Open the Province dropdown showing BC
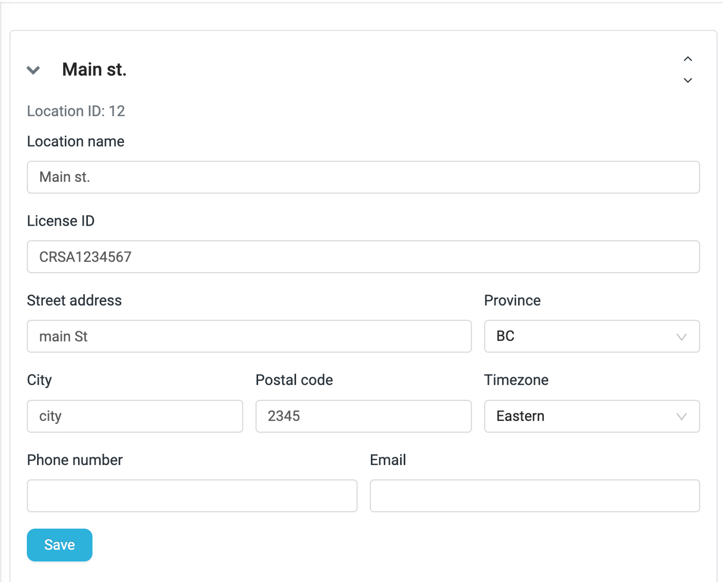 [x=591, y=336]
